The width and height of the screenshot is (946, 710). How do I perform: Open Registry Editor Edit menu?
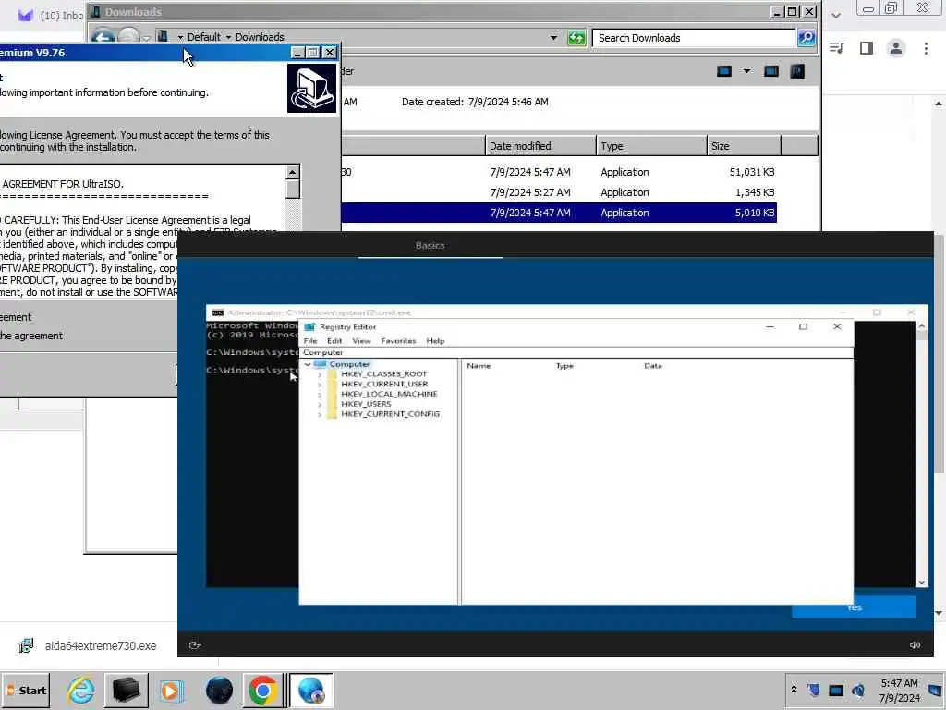pyautogui.click(x=334, y=341)
